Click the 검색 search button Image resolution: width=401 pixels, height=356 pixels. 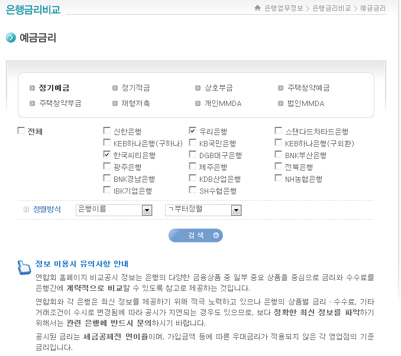point(196,235)
